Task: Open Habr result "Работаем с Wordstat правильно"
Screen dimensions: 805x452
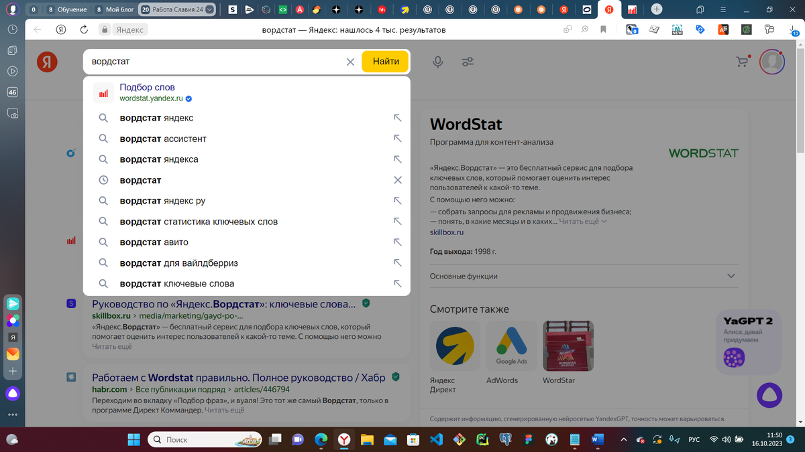Action: coord(239,378)
